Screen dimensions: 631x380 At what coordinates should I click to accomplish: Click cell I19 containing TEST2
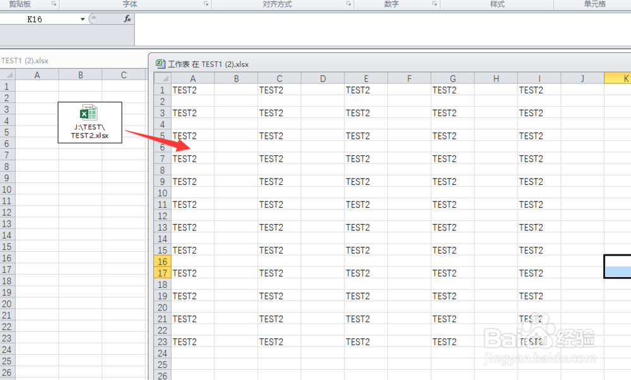(x=540, y=296)
